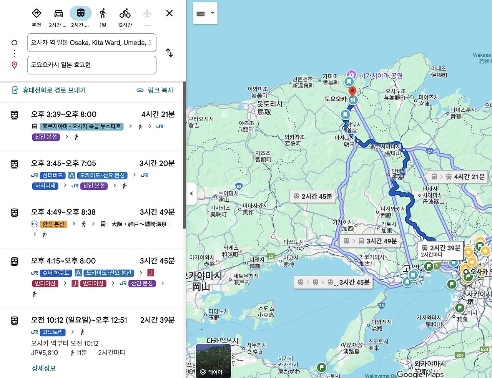The height and width of the screenshot is (378, 492).
Task: Click the transit station icon at Toyooka
Action: pos(353,100)
